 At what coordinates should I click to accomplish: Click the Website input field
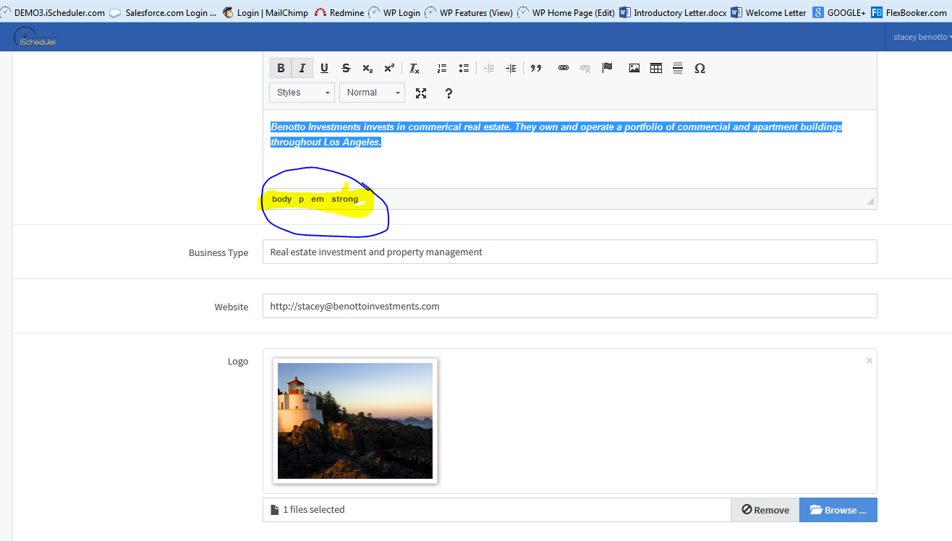[570, 306]
